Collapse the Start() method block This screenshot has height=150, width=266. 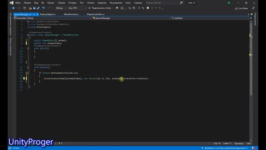28,48
